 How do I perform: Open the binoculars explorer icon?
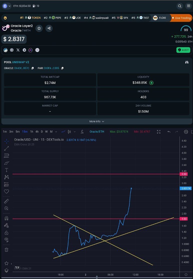click(186, 62)
